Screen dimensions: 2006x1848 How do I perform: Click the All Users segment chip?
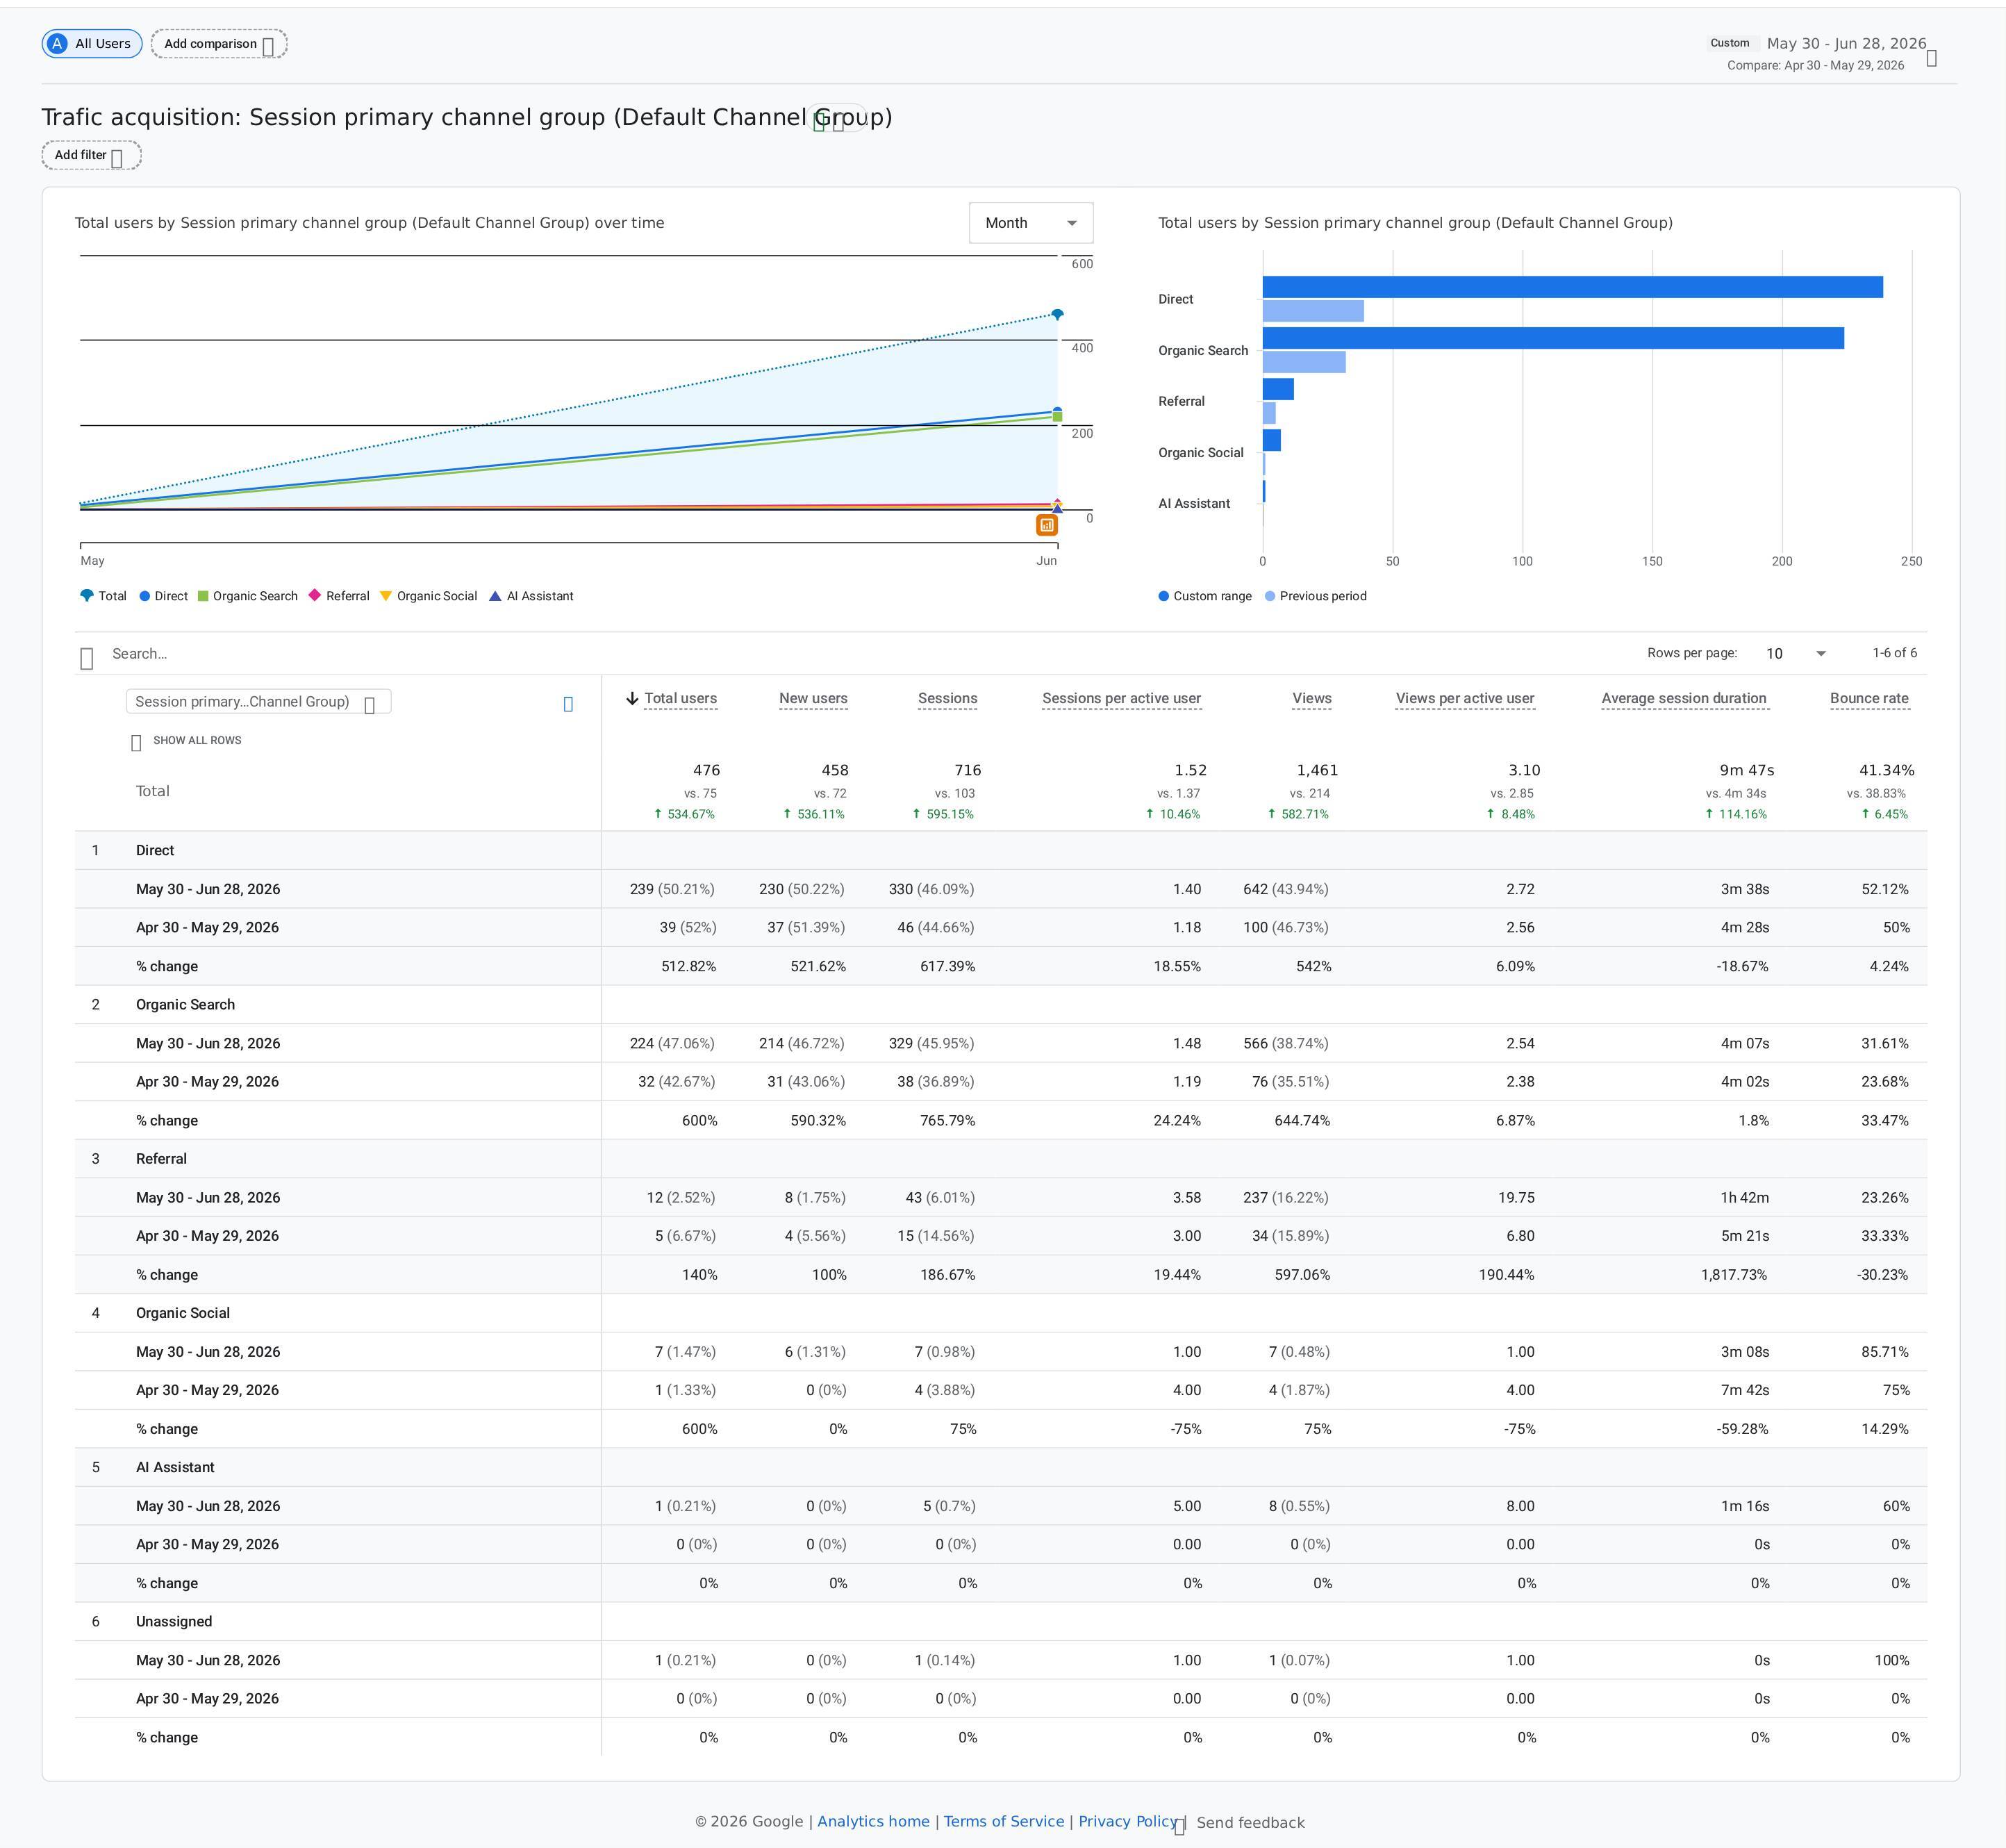pos(92,44)
